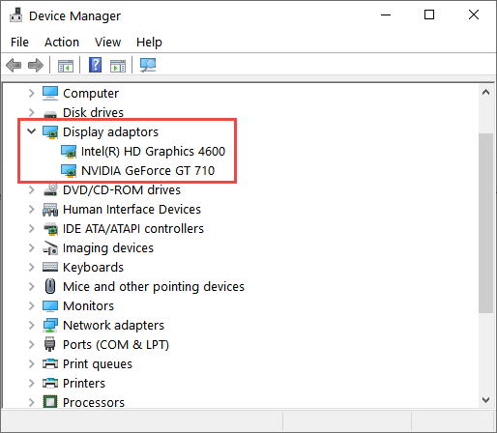The image size is (497, 433).
Task: Click the scroll down arrow in the scrollbar
Action: point(485,400)
